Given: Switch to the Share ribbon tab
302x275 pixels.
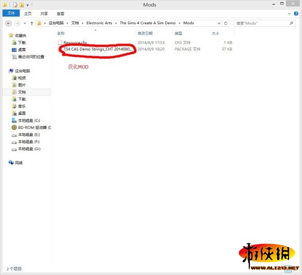Looking at the screenshot, I should tap(44, 13).
